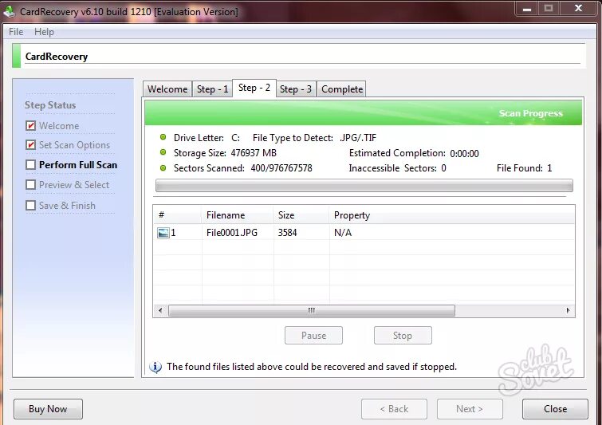The image size is (602, 425).
Task: Switch to the Step - 1 tab
Action: 212,89
